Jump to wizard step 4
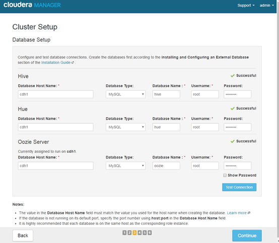279x243 pixels. coord(139,233)
